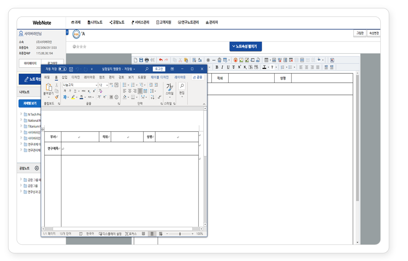Screen dimensions: 408x261
Task: Click the Bold button in the web editor
Action: click(x=217, y=67)
